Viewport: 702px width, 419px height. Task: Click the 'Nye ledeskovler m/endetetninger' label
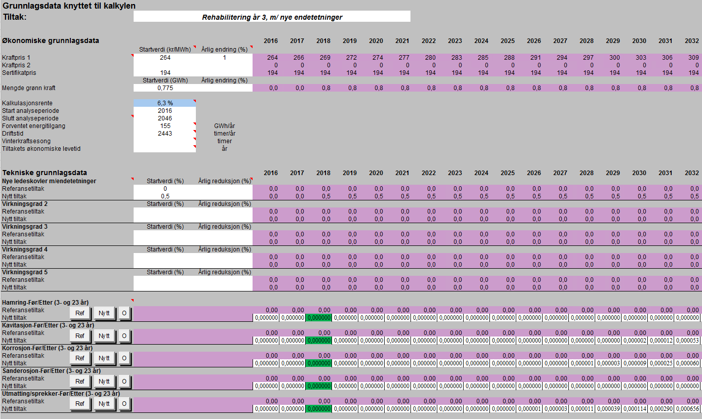click(49, 181)
